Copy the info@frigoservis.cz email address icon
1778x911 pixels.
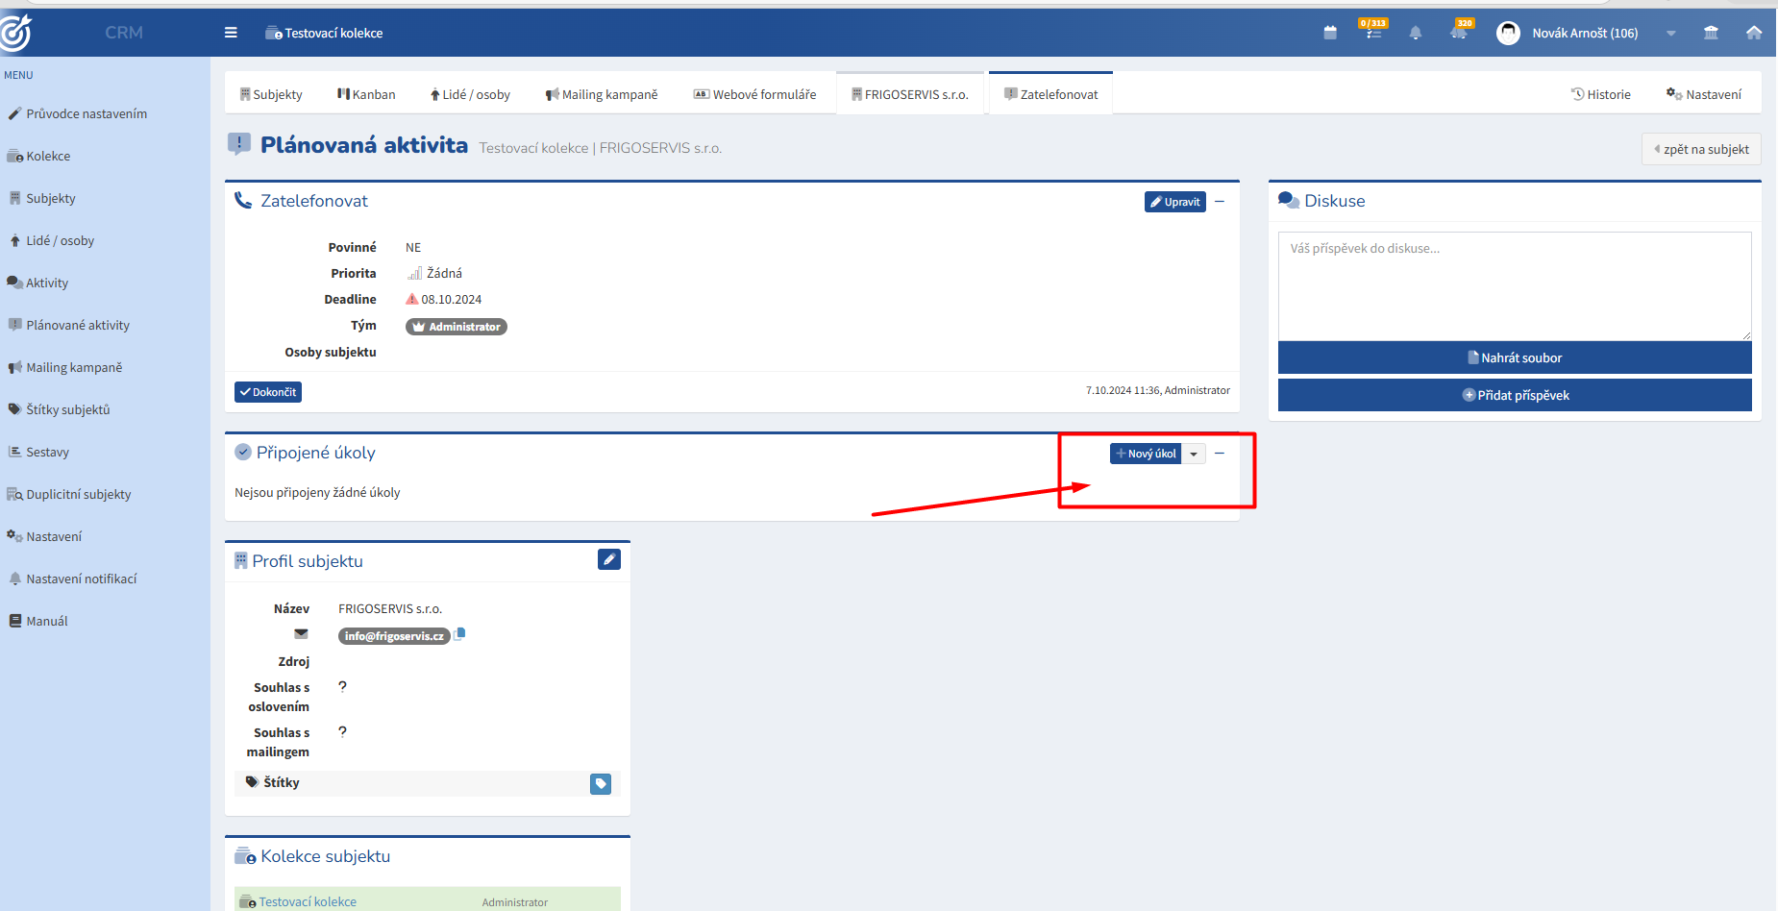[x=460, y=633]
